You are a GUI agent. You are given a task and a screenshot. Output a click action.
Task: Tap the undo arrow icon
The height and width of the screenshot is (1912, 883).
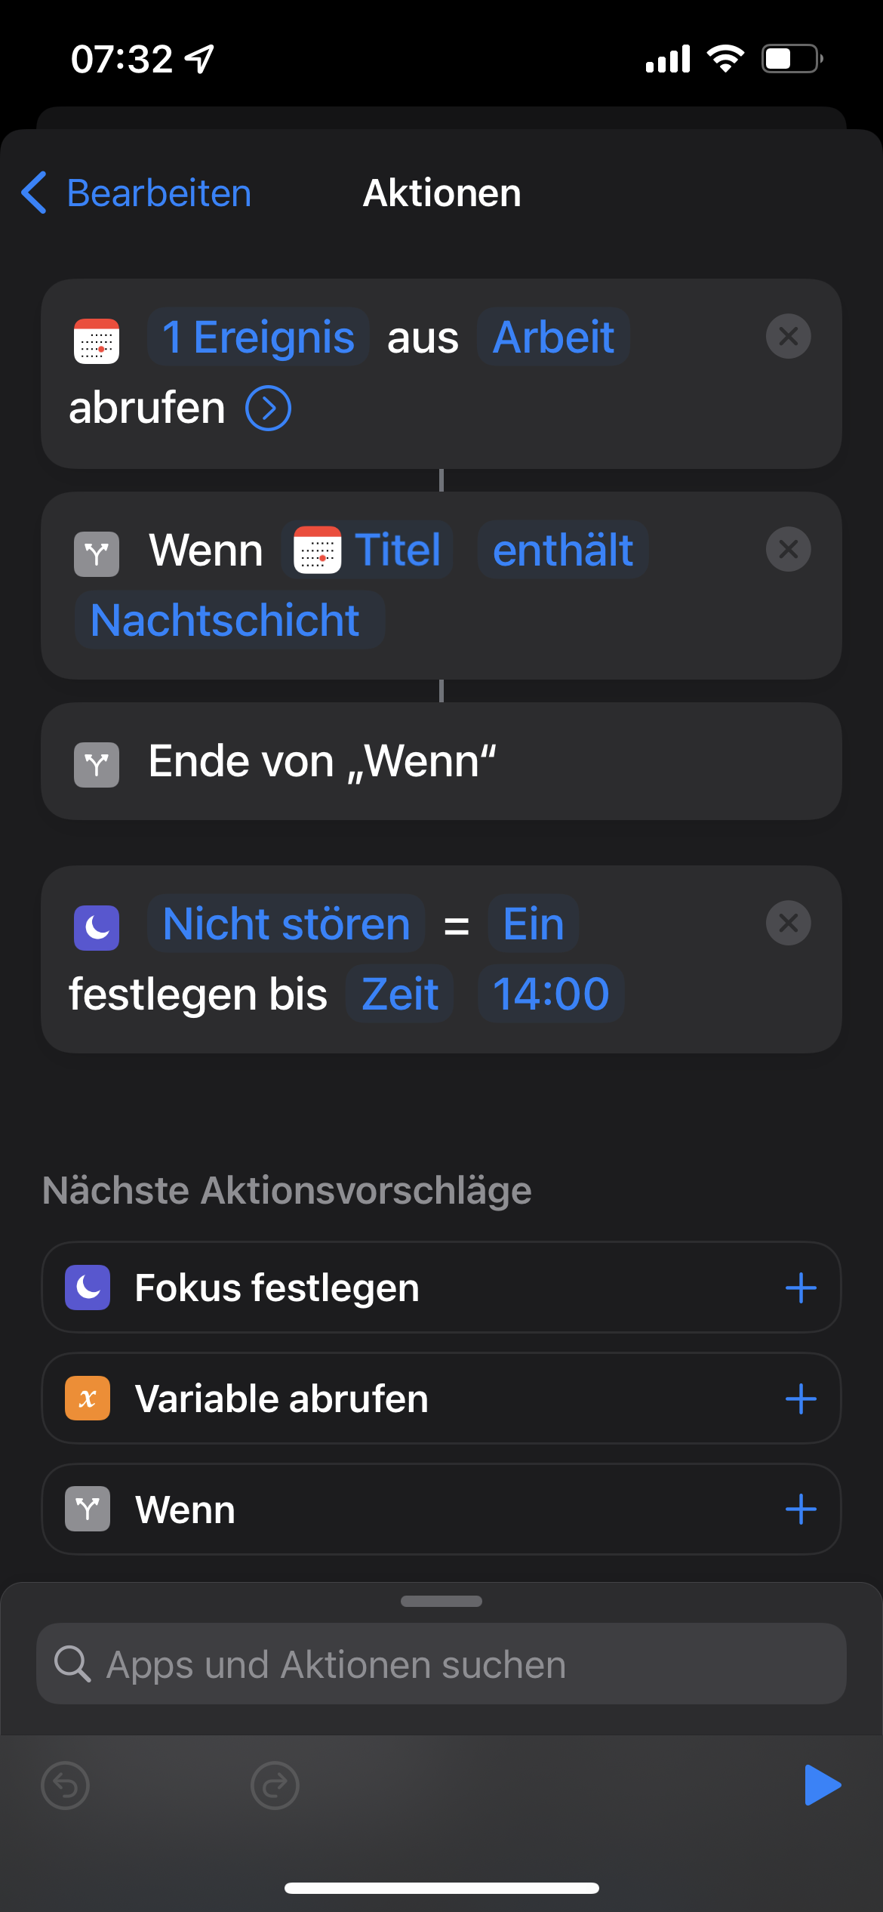pyautogui.click(x=66, y=1786)
